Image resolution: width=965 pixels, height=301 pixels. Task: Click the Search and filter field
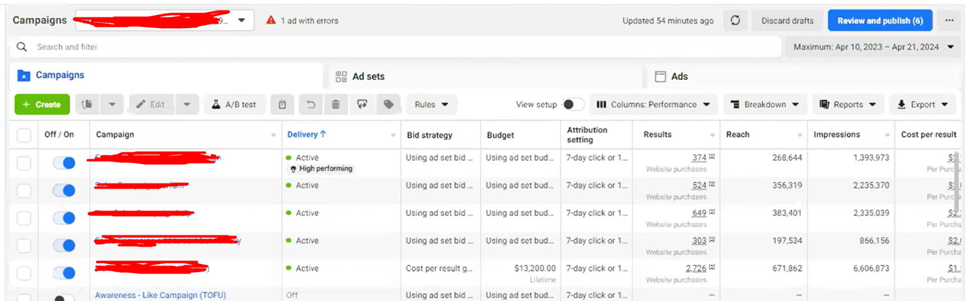399,47
